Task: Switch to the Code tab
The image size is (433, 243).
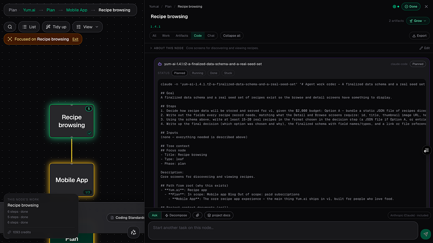Action: click(x=198, y=36)
